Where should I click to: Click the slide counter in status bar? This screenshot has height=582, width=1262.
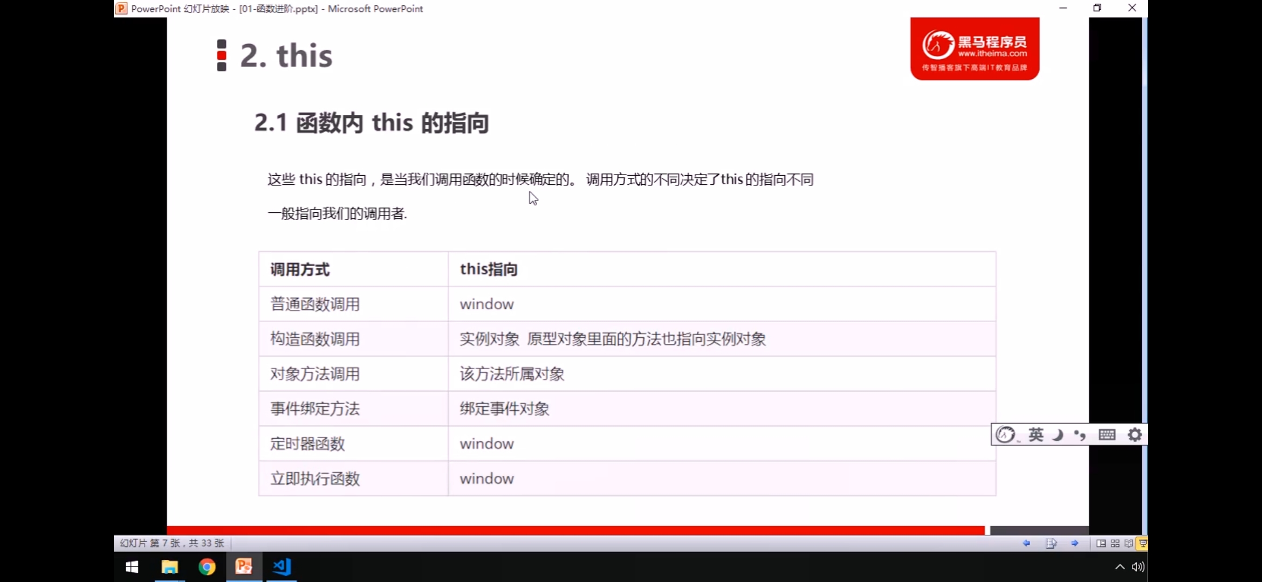click(x=172, y=543)
